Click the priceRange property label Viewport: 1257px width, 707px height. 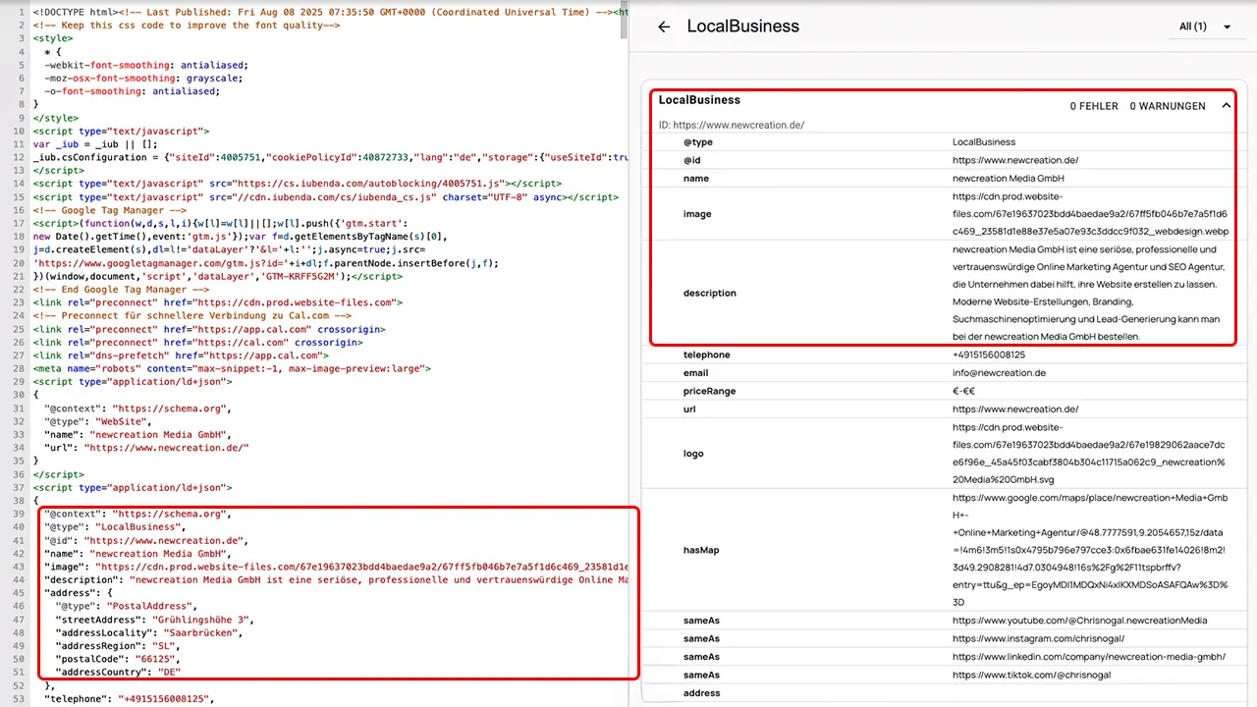(709, 391)
